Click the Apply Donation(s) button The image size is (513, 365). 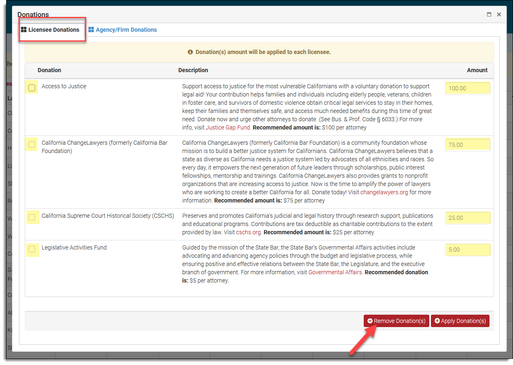click(460, 321)
